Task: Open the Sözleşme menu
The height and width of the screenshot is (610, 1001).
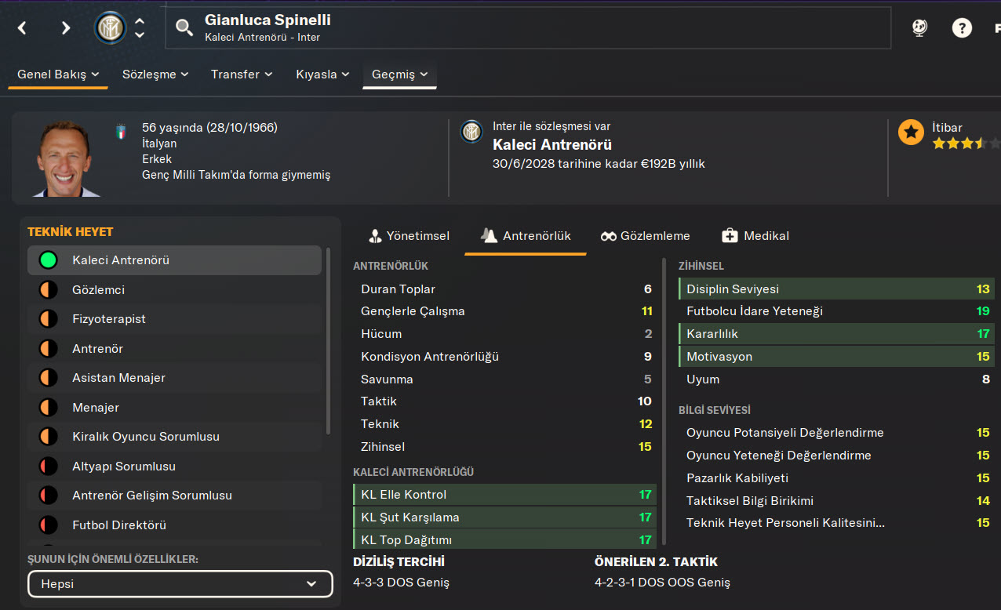Action: [x=155, y=74]
